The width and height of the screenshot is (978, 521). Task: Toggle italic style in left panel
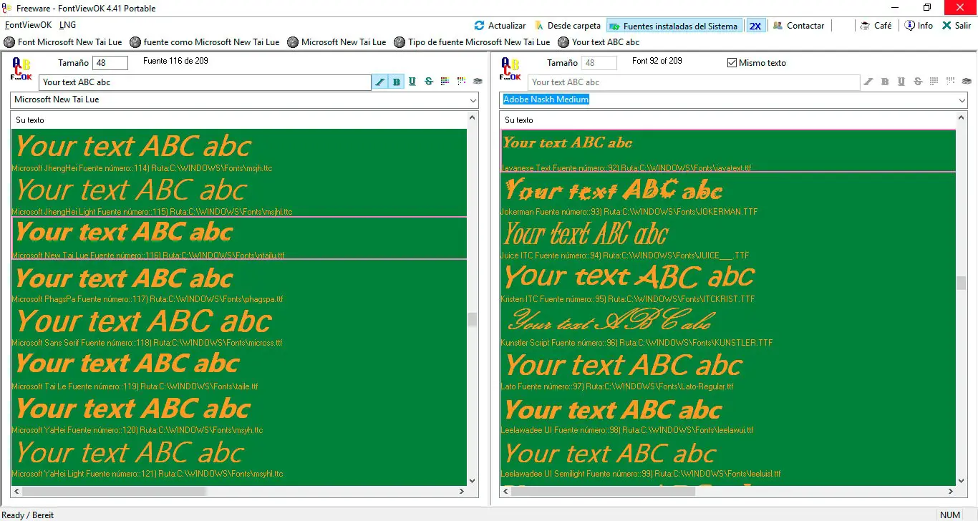(x=379, y=82)
